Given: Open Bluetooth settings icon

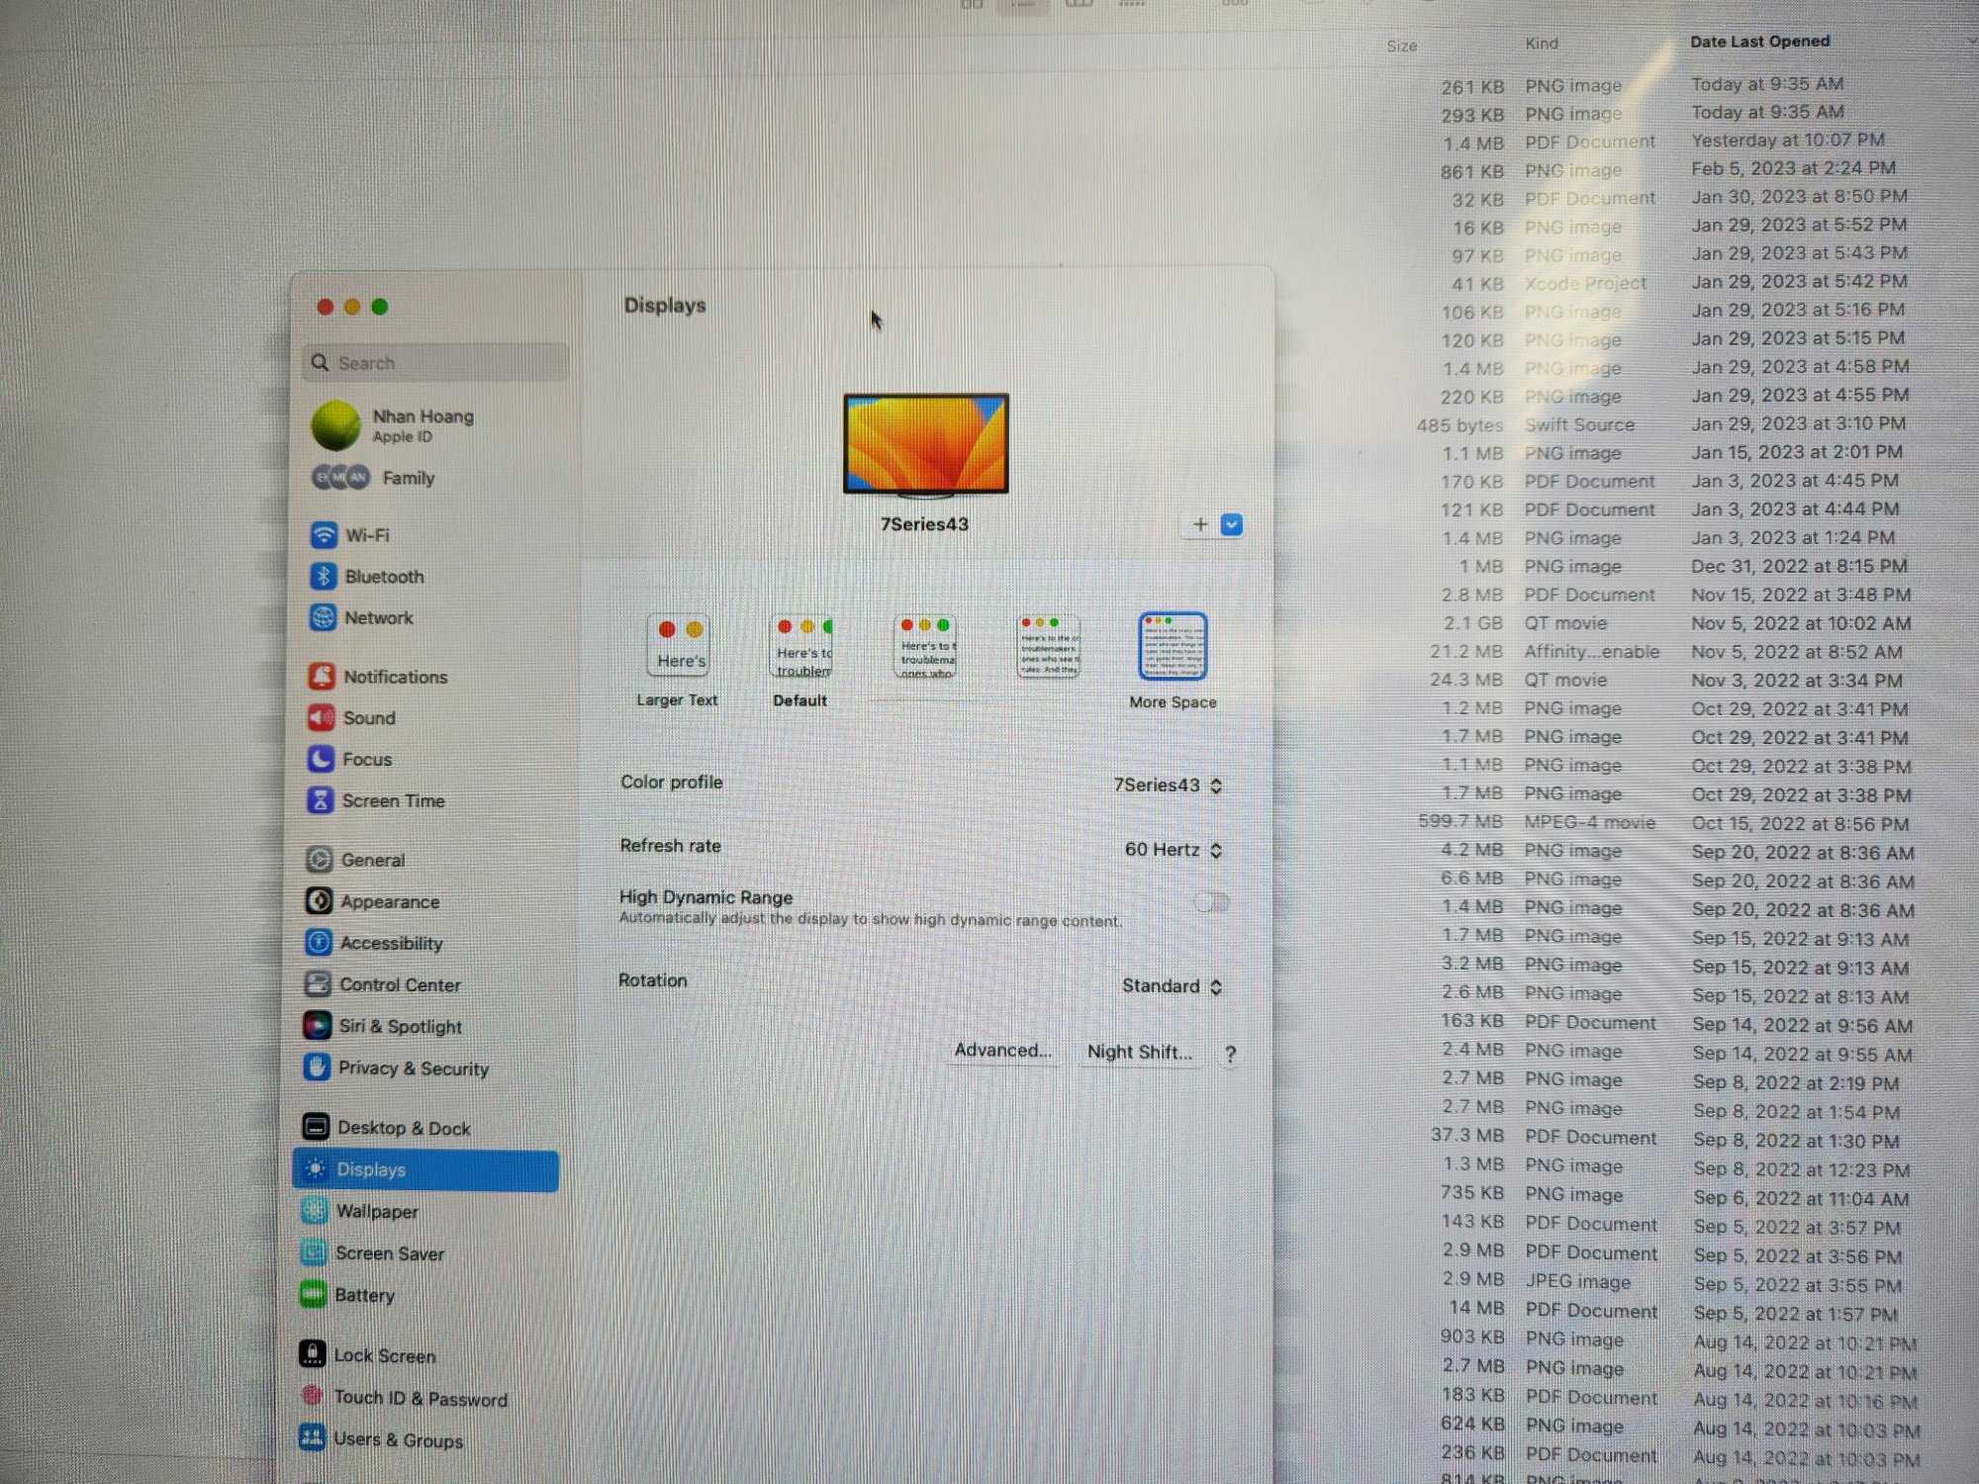Looking at the screenshot, I should click(x=323, y=577).
